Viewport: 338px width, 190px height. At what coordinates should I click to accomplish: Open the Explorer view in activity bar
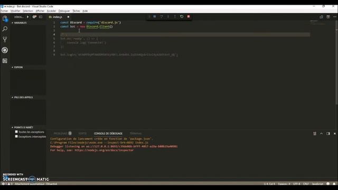point(5,18)
